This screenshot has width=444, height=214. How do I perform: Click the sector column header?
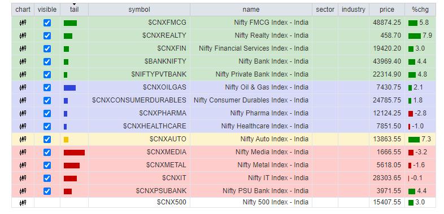[x=325, y=10]
